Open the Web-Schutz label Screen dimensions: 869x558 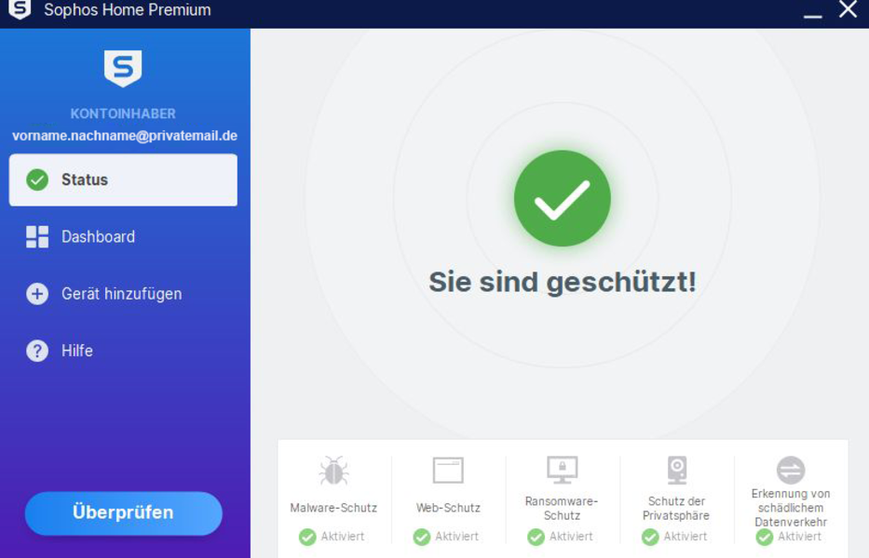pos(448,508)
